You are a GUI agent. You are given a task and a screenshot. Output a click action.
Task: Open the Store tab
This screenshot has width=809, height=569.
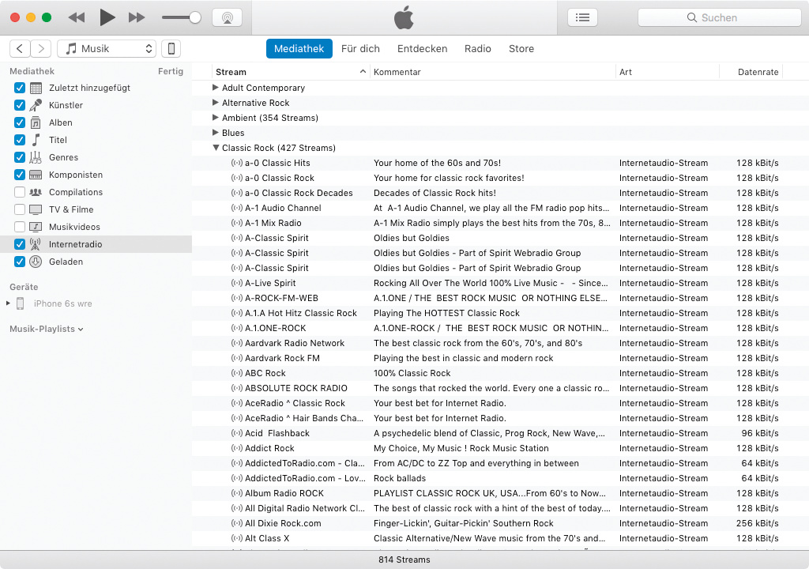[x=521, y=49]
